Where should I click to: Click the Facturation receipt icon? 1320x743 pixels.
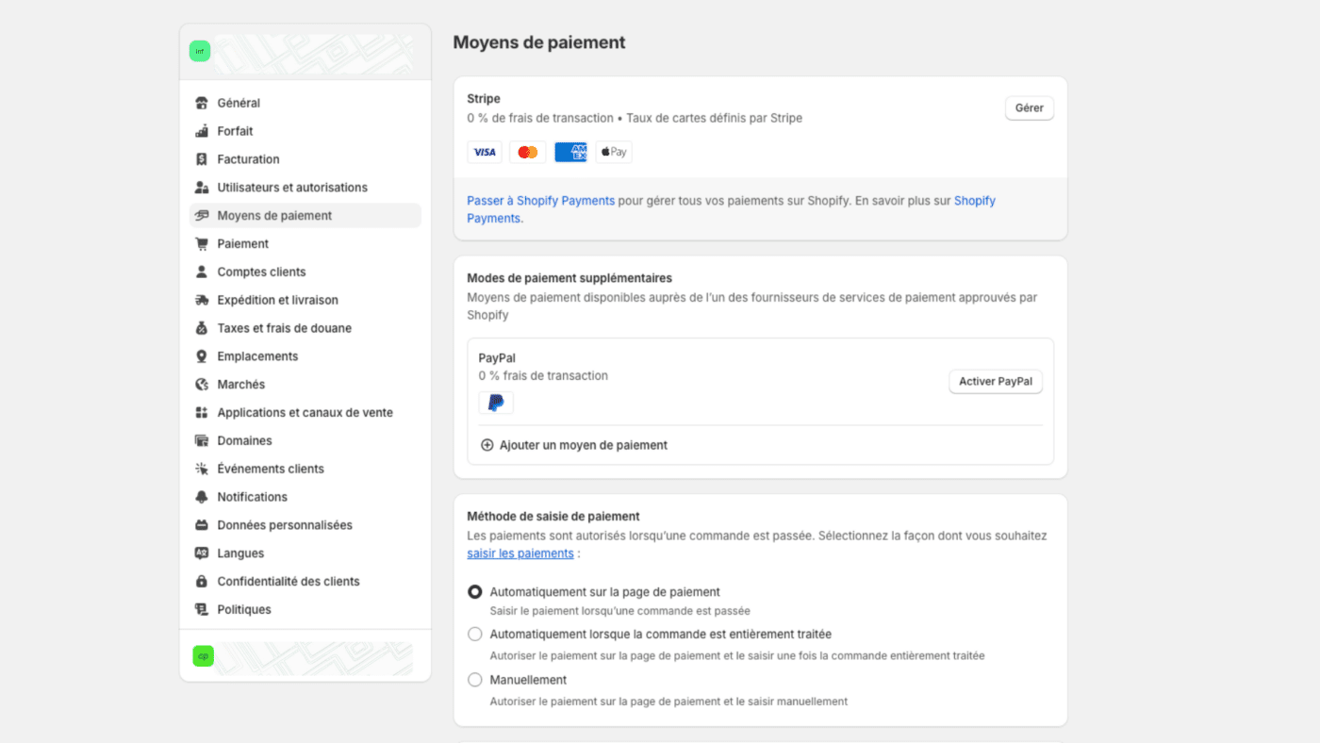[x=201, y=159]
